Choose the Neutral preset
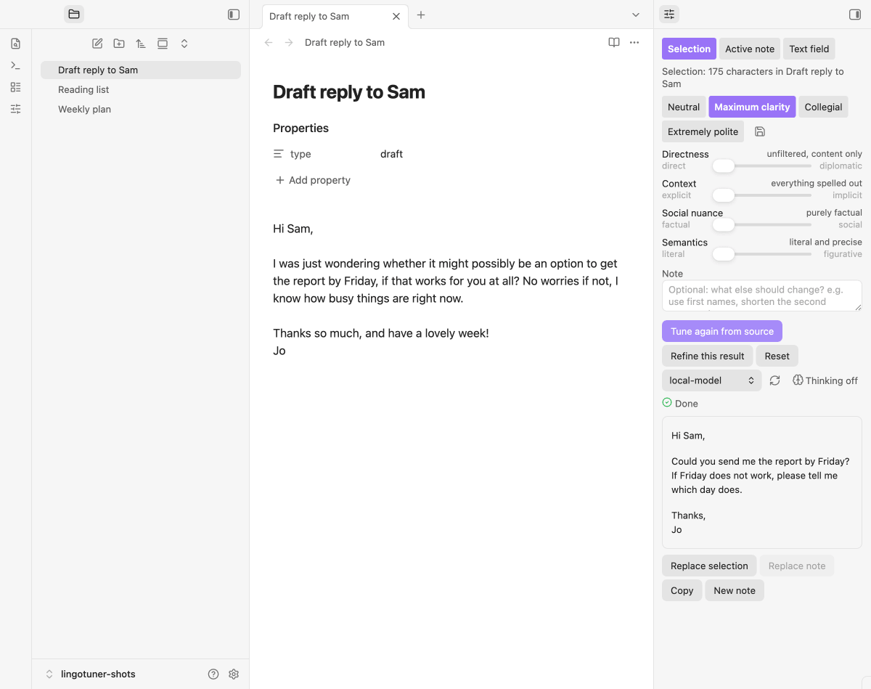Image resolution: width=871 pixels, height=689 pixels. click(x=684, y=107)
